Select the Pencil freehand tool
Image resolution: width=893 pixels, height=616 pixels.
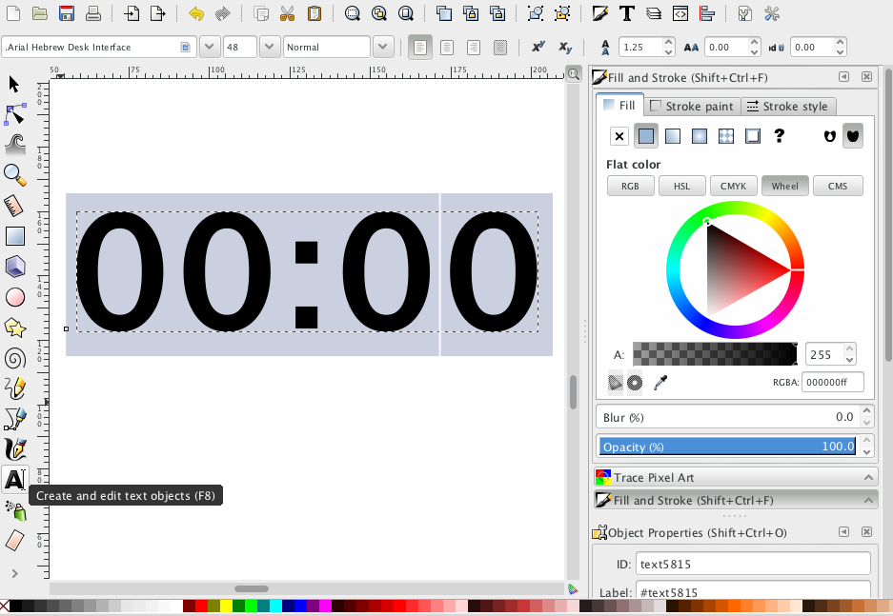point(15,388)
